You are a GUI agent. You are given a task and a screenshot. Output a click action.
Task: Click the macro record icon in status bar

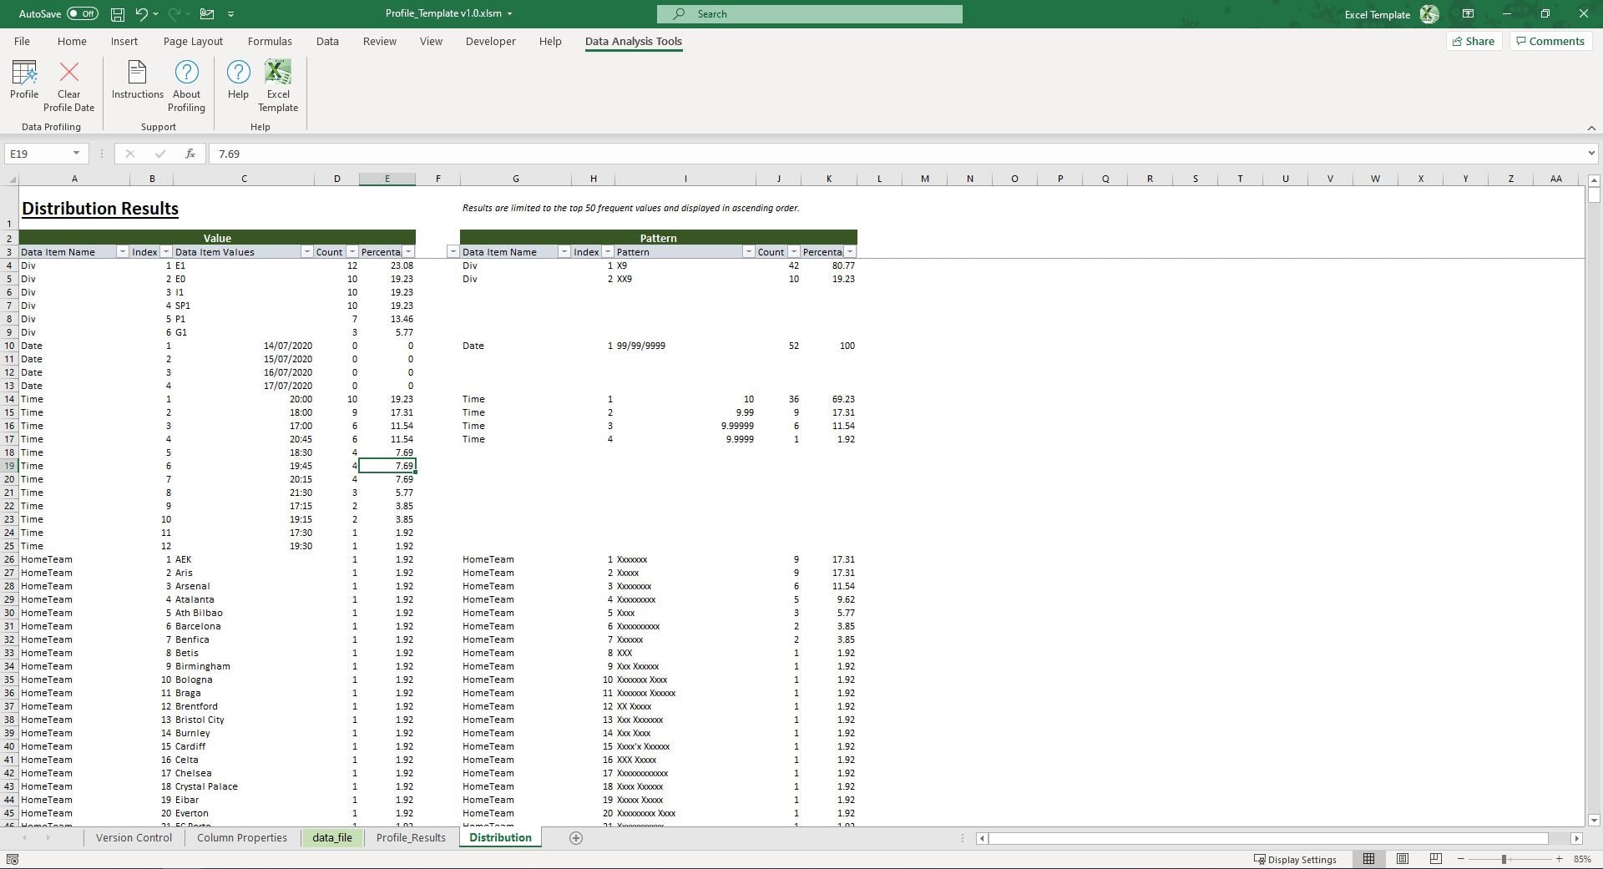click(x=13, y=858)
